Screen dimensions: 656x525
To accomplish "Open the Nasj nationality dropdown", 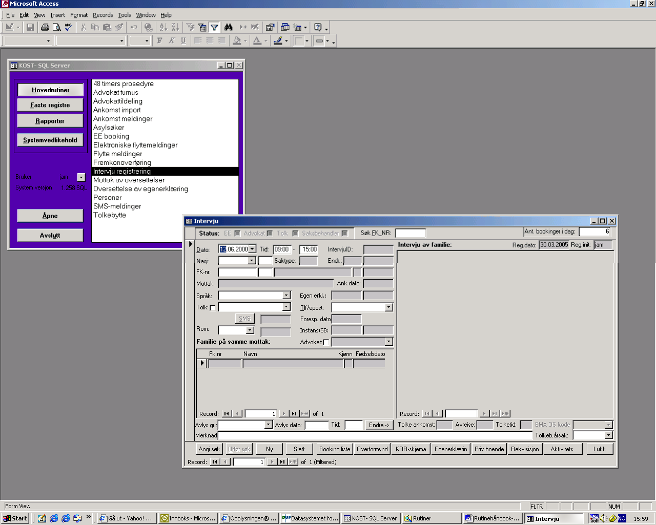I will (x=252, y=261).
